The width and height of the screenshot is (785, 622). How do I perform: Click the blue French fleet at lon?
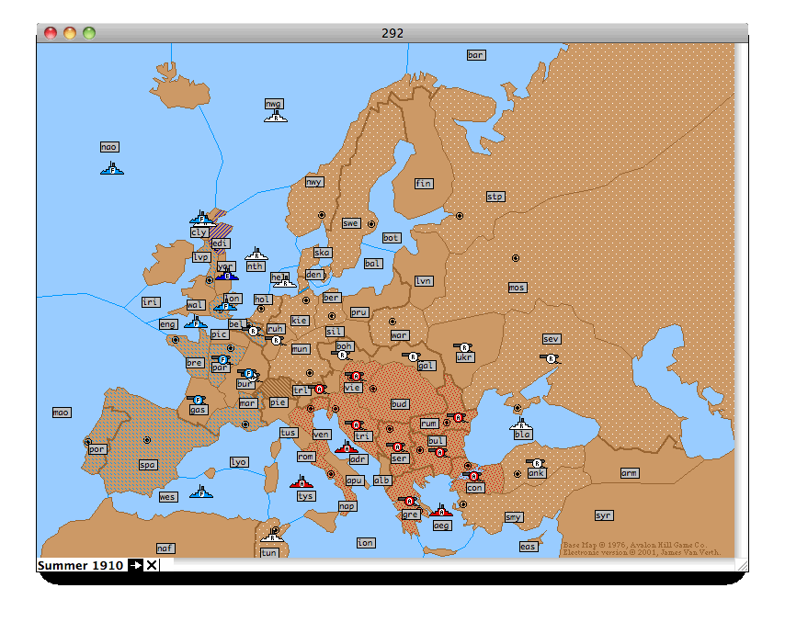point(225,306)
